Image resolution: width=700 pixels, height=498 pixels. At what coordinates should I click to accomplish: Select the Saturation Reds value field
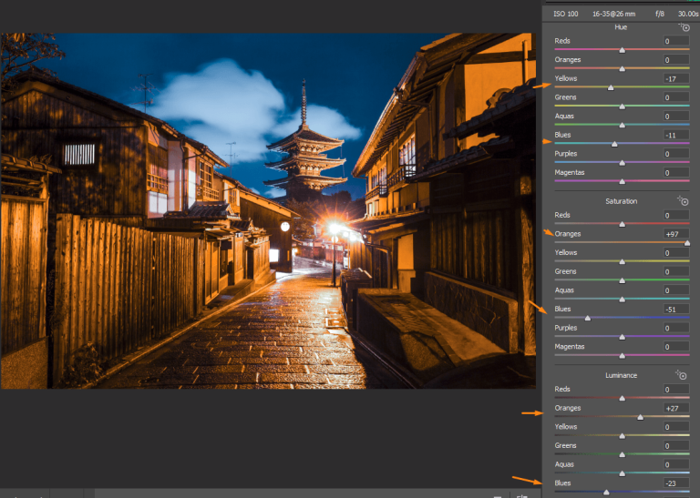click(x=676, y=215)
